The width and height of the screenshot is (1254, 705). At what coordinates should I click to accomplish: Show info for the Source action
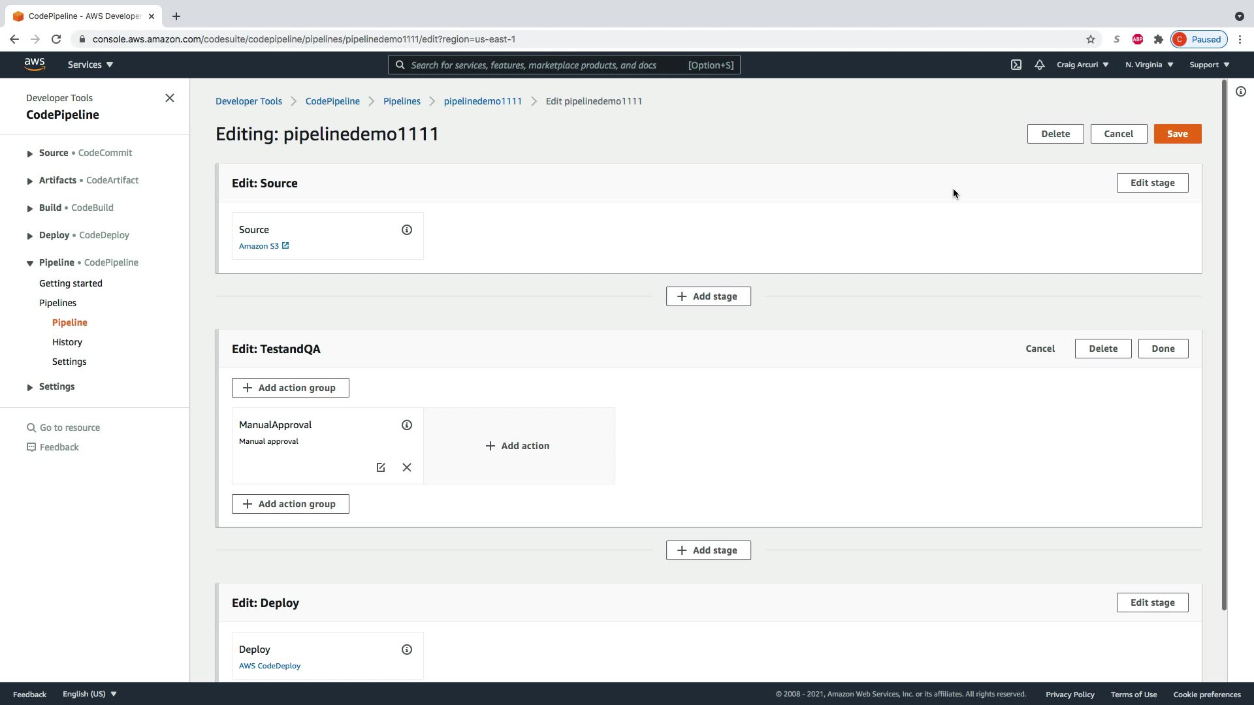coord(407,230)
